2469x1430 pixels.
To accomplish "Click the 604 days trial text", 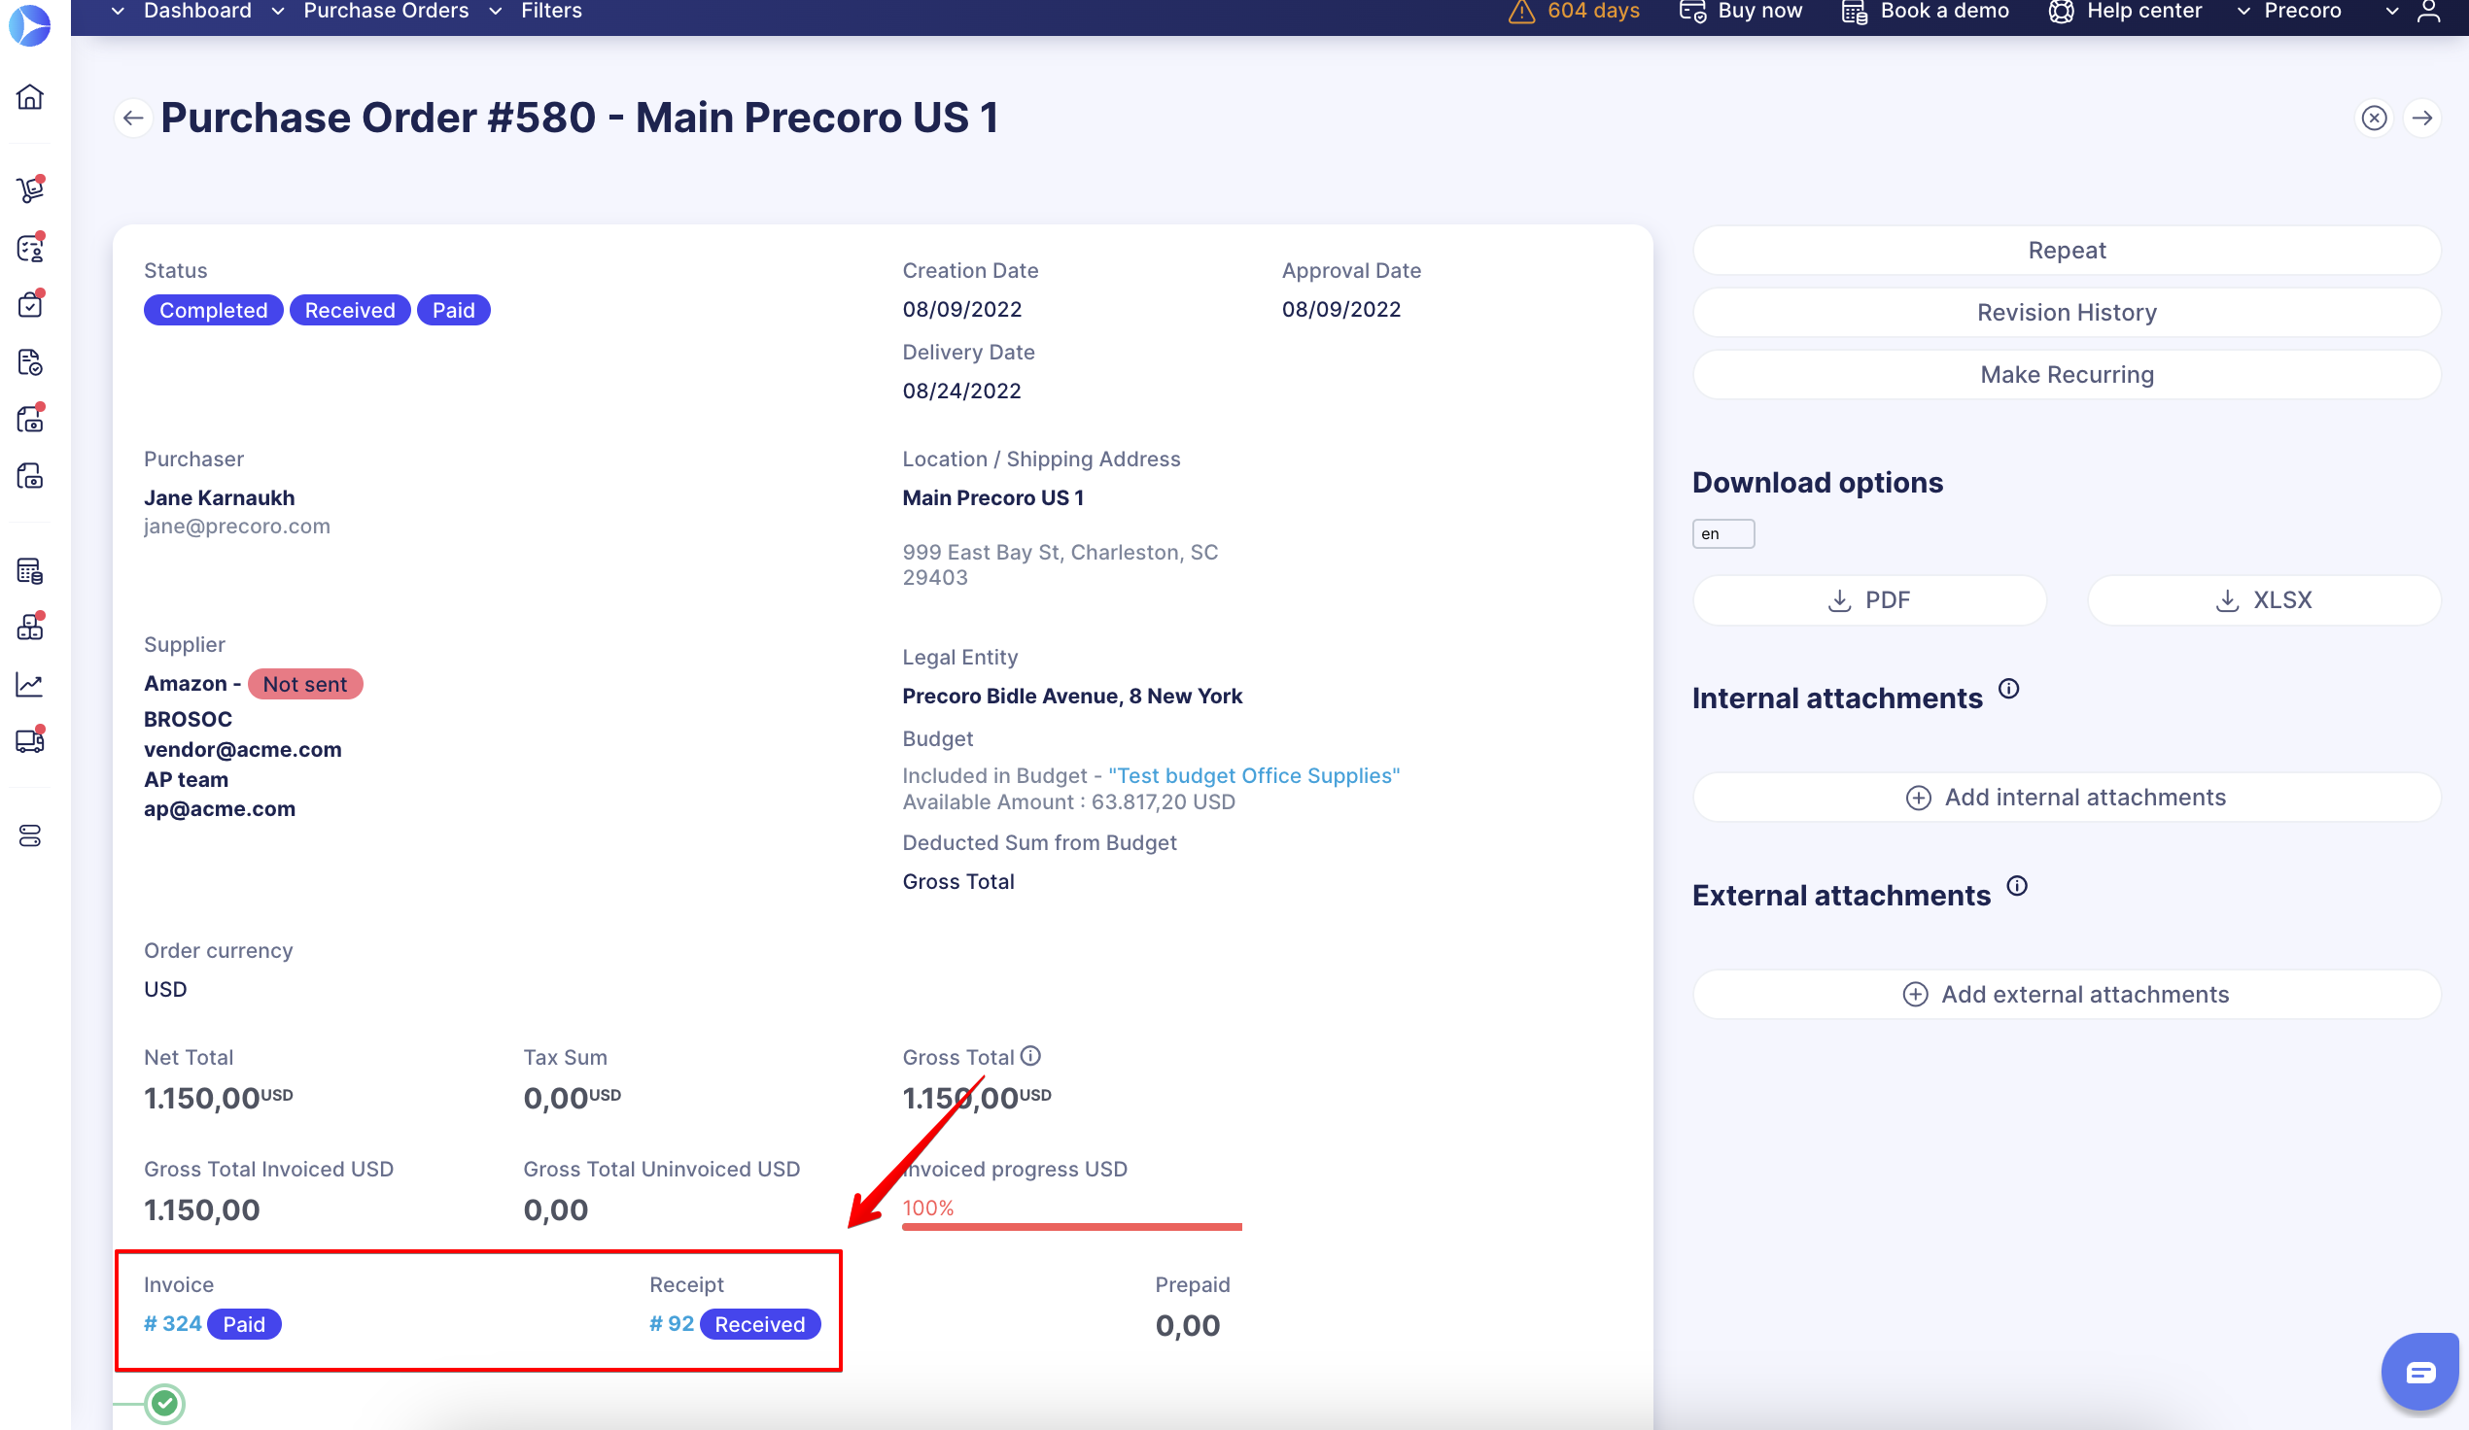I will pyautogui.click(x=1593, y=11).
